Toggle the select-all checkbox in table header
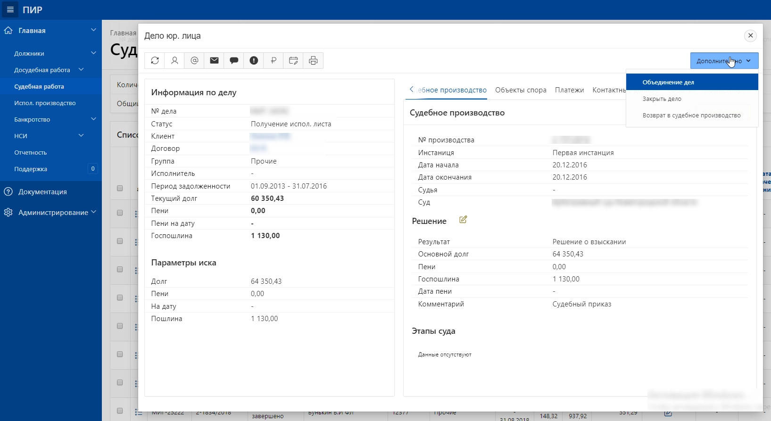 (x=120, y=188)
